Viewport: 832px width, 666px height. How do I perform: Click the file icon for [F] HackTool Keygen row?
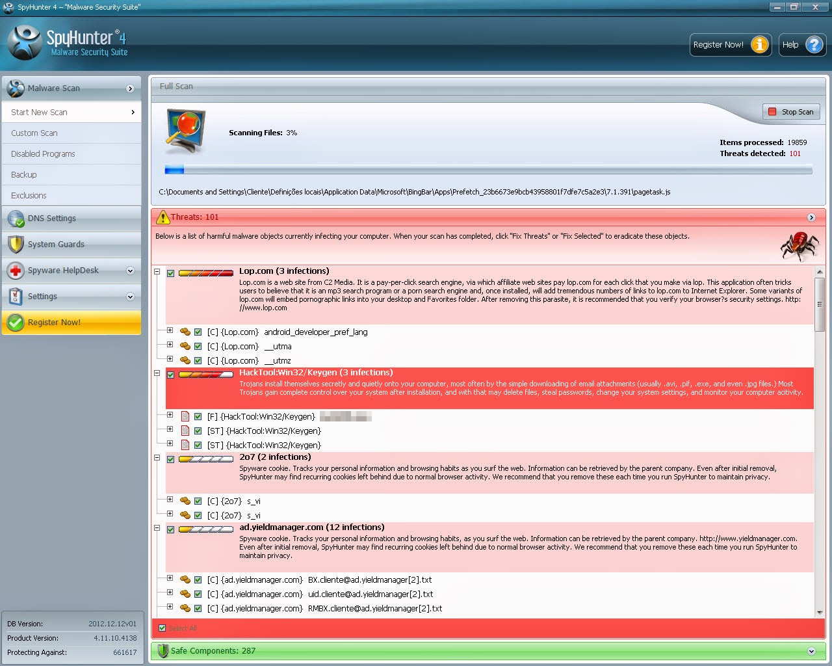[185, 416]
